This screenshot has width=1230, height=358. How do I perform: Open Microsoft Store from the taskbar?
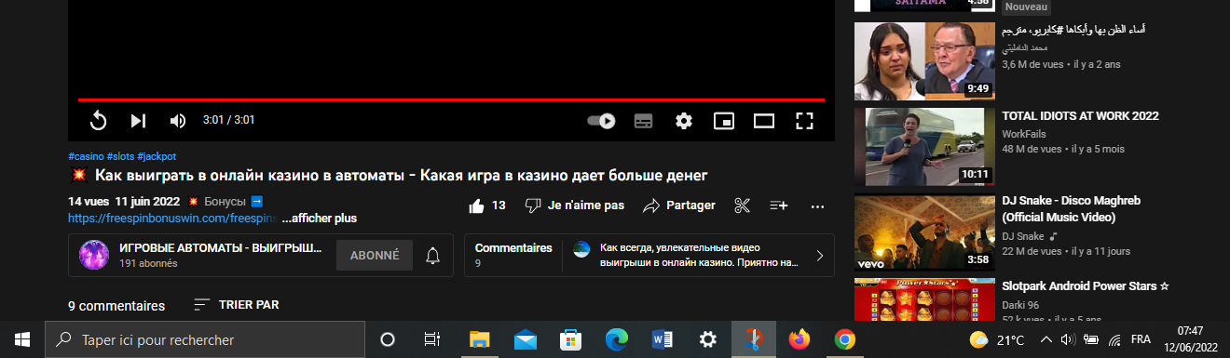[x=570, y=339]
